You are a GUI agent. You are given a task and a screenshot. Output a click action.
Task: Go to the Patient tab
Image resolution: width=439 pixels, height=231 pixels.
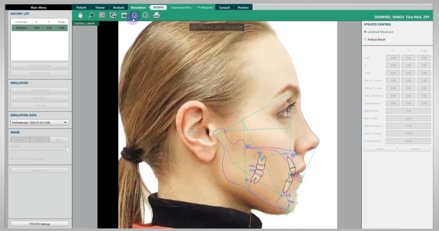(81, 7)
